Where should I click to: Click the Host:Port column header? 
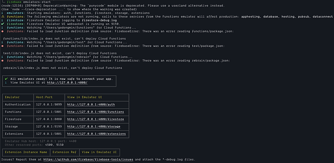point(44,98)
